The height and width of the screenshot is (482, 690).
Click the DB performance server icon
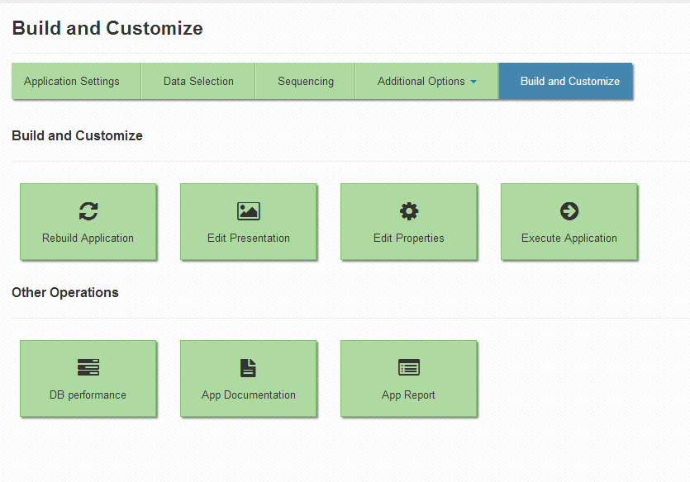click(x=88, y=367)
